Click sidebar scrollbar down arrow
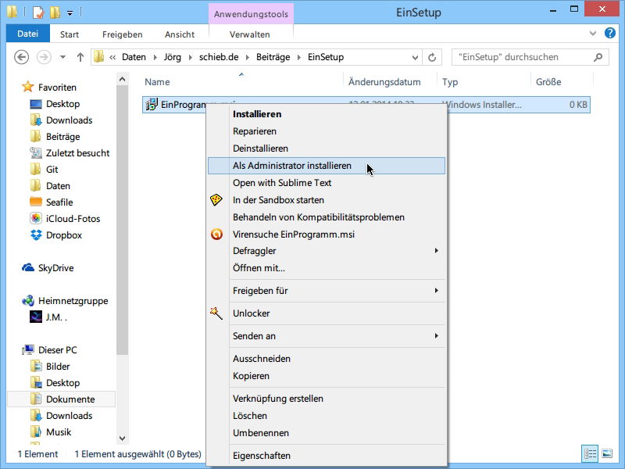625x469 pixels. [x=123, y=439]
